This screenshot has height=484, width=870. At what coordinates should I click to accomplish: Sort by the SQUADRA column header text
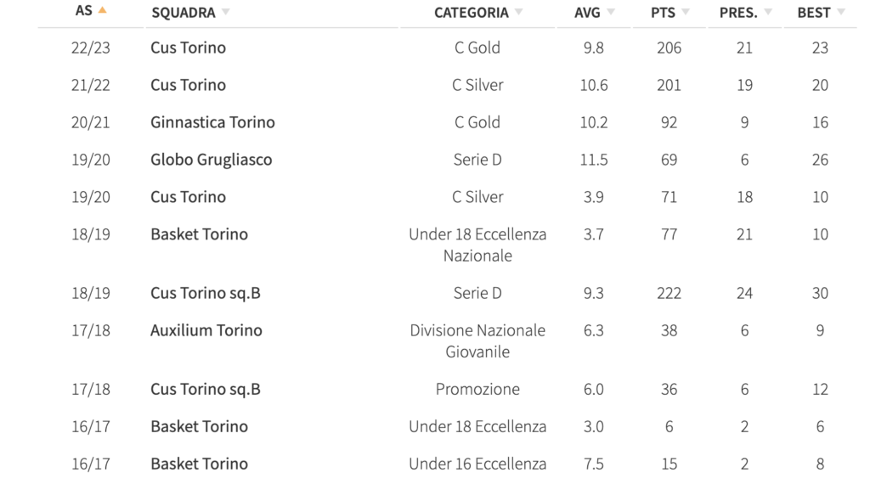point(183,13)
